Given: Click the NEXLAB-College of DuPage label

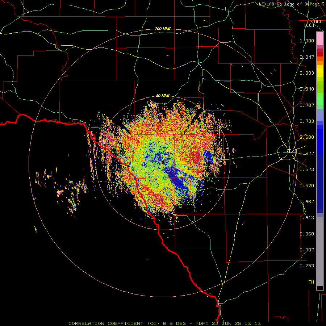Looking at the screenshot, I should 289,4.
